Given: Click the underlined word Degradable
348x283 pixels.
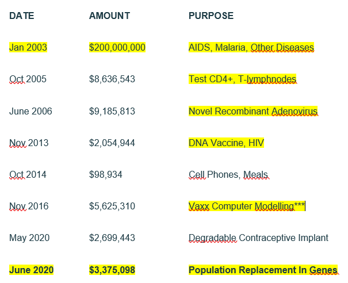Looking at the screenshot, I should click(212, 238).
